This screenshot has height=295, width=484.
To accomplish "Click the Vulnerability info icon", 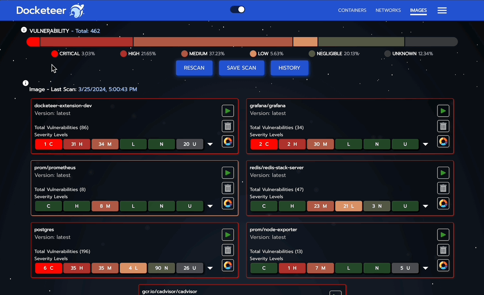I will click(24, 30).
